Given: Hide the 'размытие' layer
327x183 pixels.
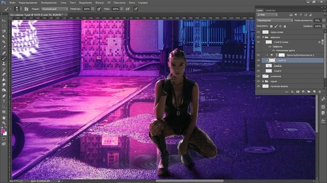Looking at the screenshot, I should pyautogui.click(x=259, y=76).
